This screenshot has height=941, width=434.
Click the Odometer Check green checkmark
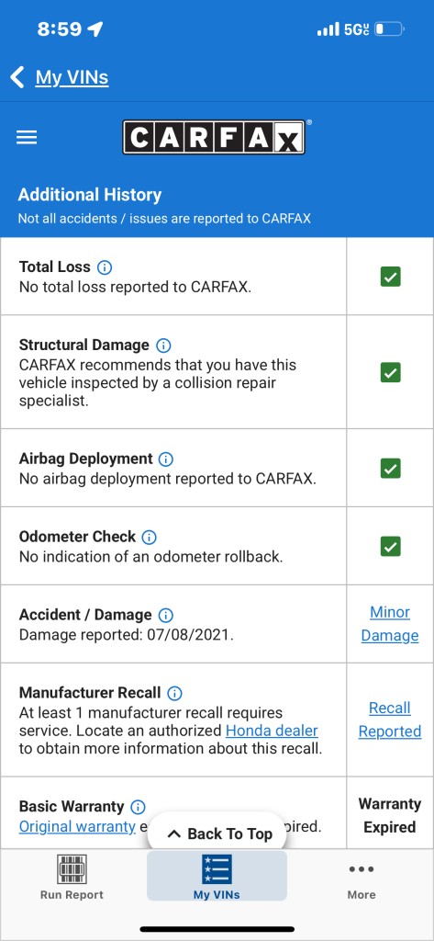click(390, 546)
